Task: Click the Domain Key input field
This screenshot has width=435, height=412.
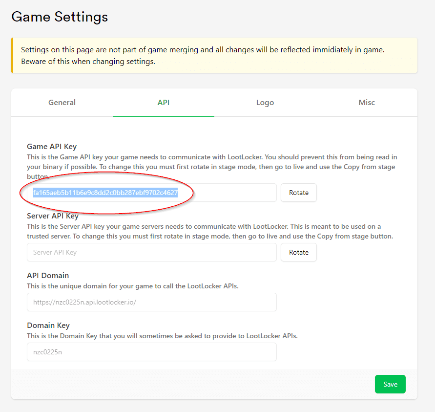Action: 151,352
